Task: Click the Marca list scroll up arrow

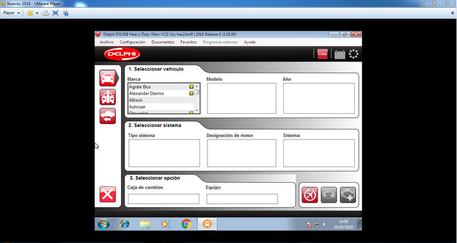Action: point(197,87)
